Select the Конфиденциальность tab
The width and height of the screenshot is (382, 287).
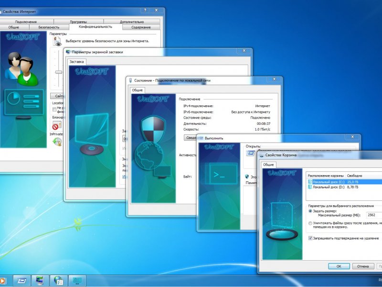pyautogui.click(x=95, y=27)
